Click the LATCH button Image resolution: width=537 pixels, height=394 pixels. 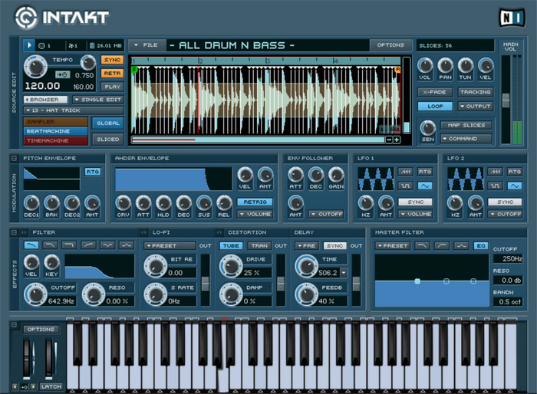(x=51, y=386)
